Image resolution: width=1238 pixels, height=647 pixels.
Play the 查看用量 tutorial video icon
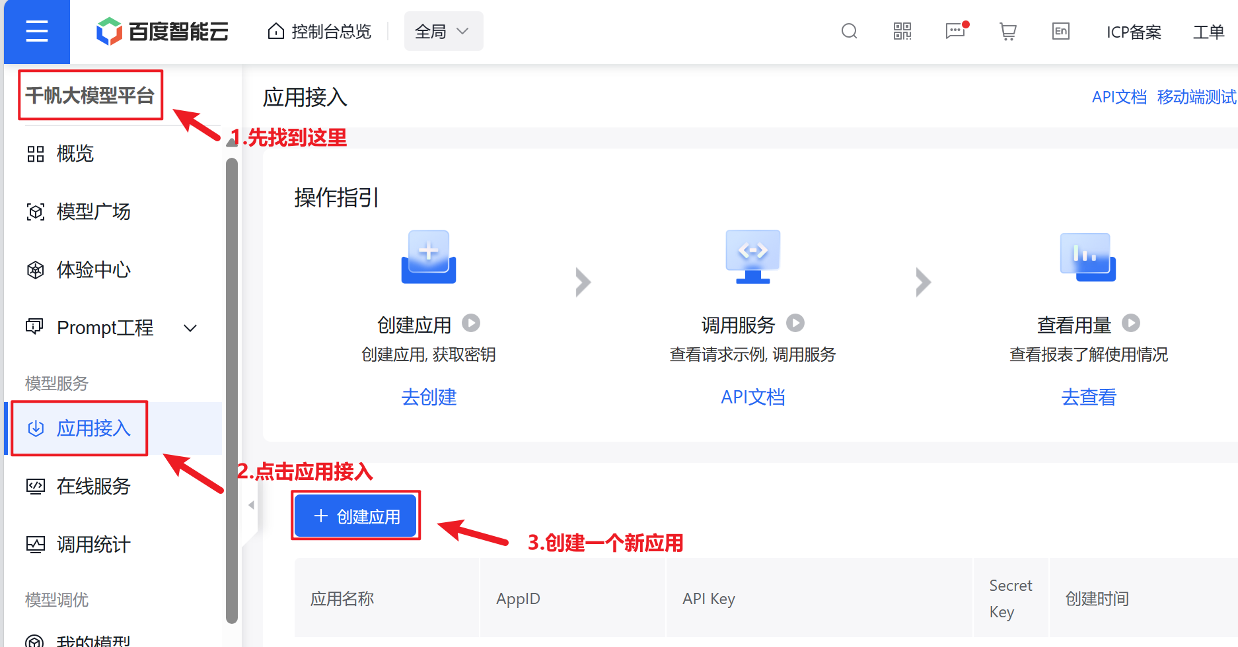click(1131, 323)
